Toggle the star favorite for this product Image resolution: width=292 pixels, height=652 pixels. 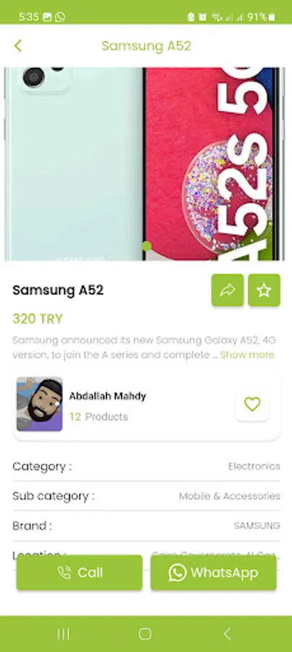point(265,291)
